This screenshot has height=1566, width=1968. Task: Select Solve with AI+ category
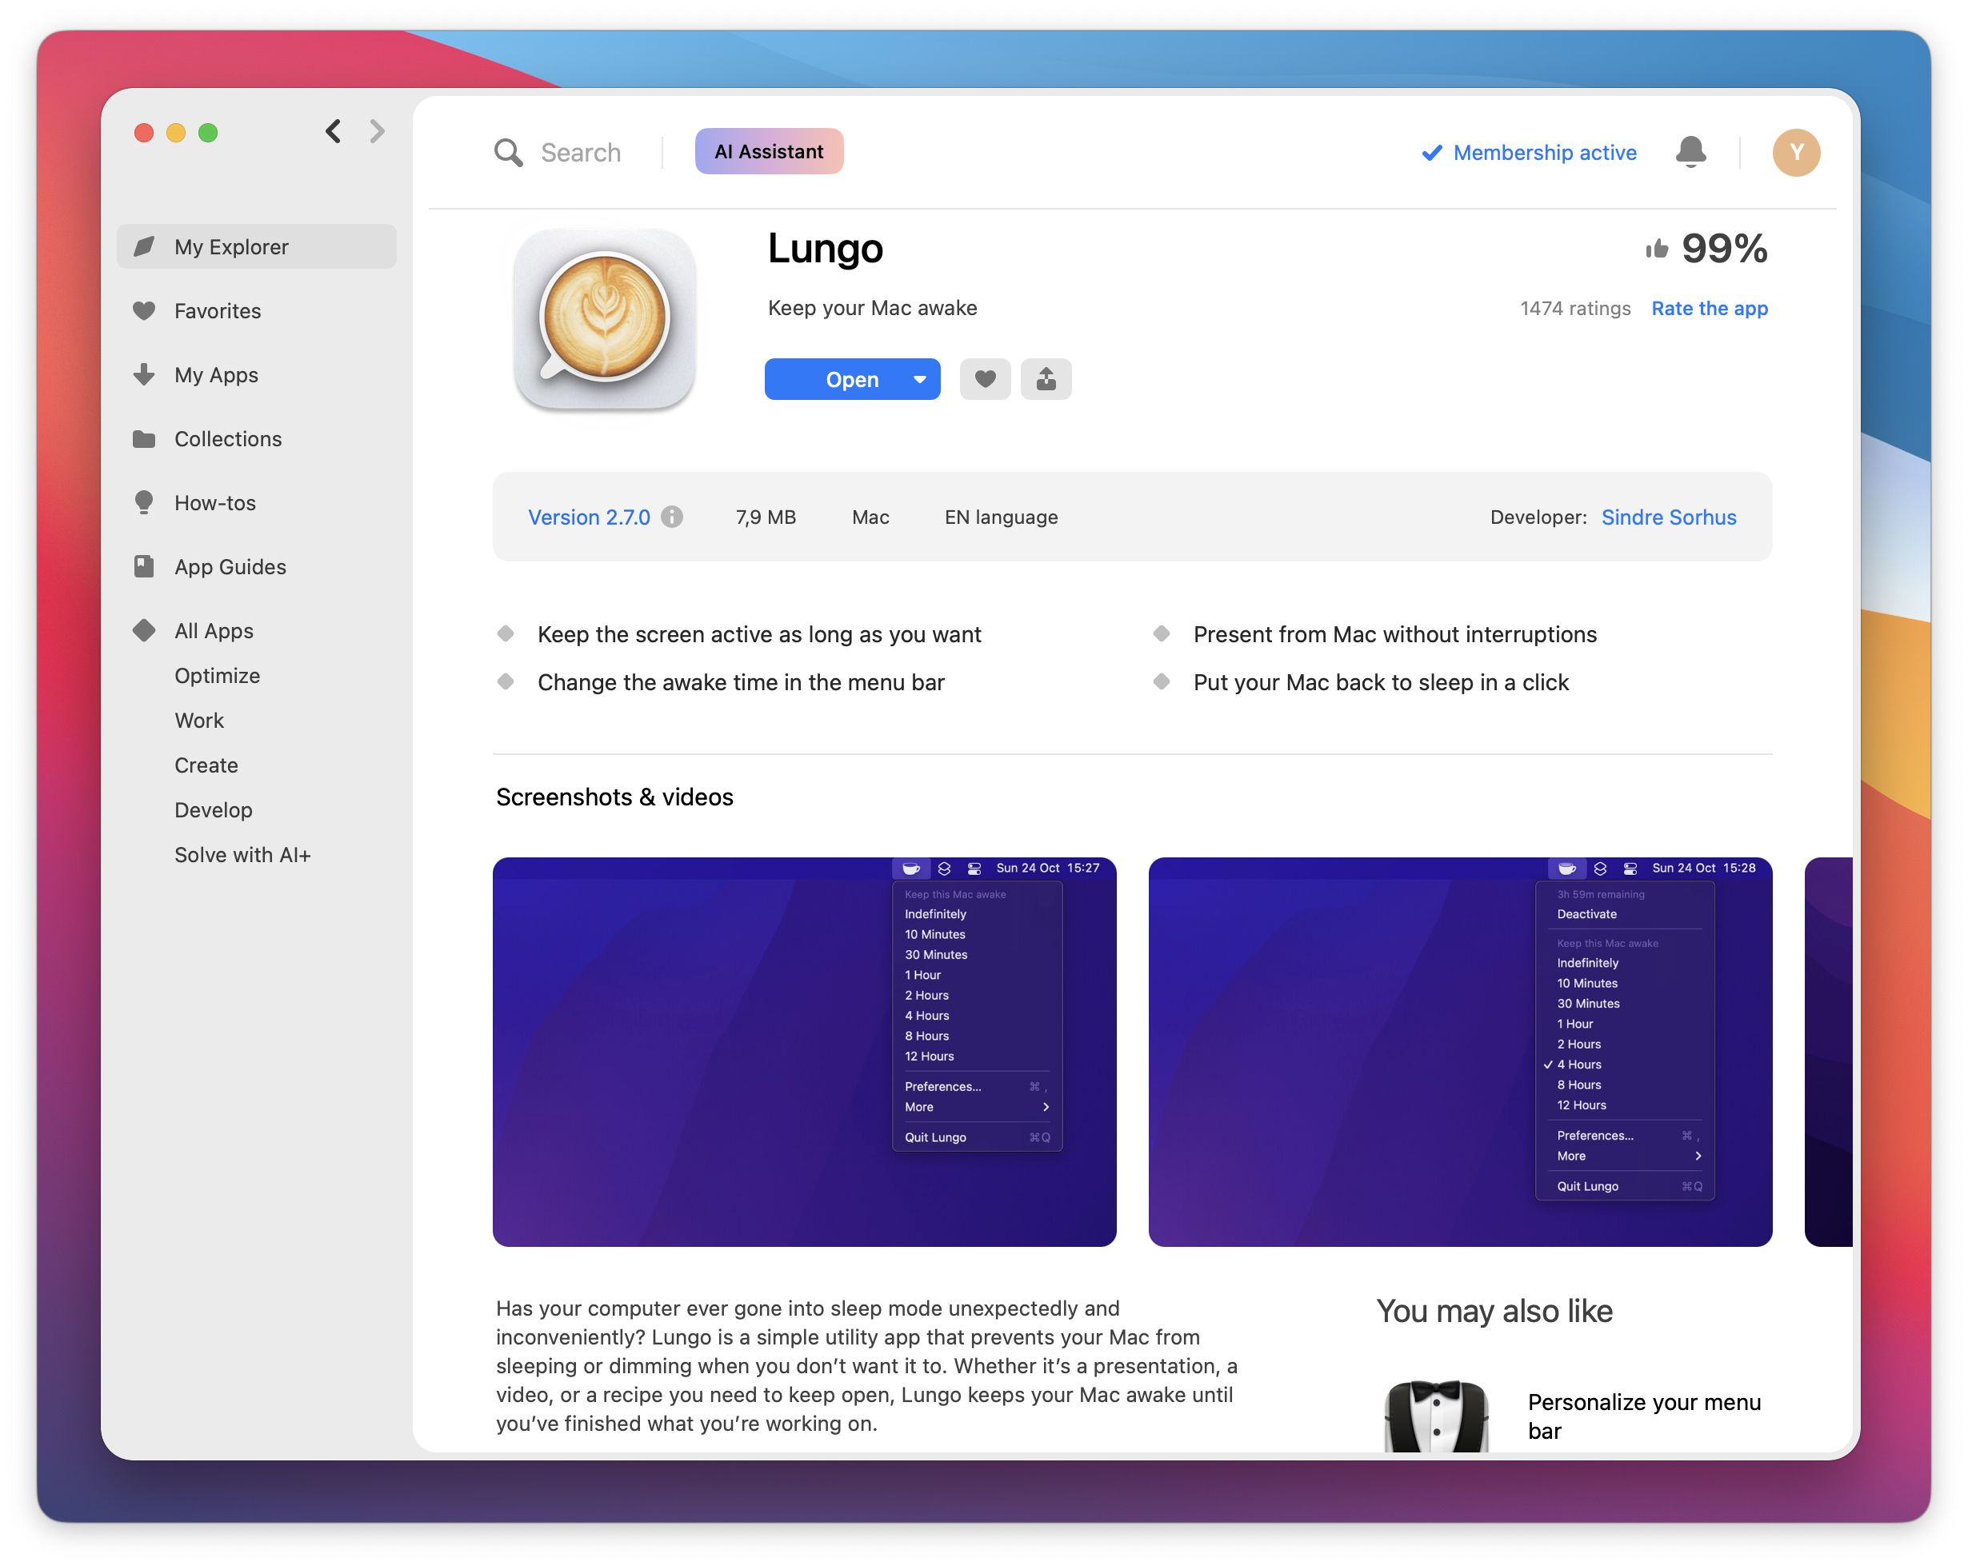click(243, 854)
